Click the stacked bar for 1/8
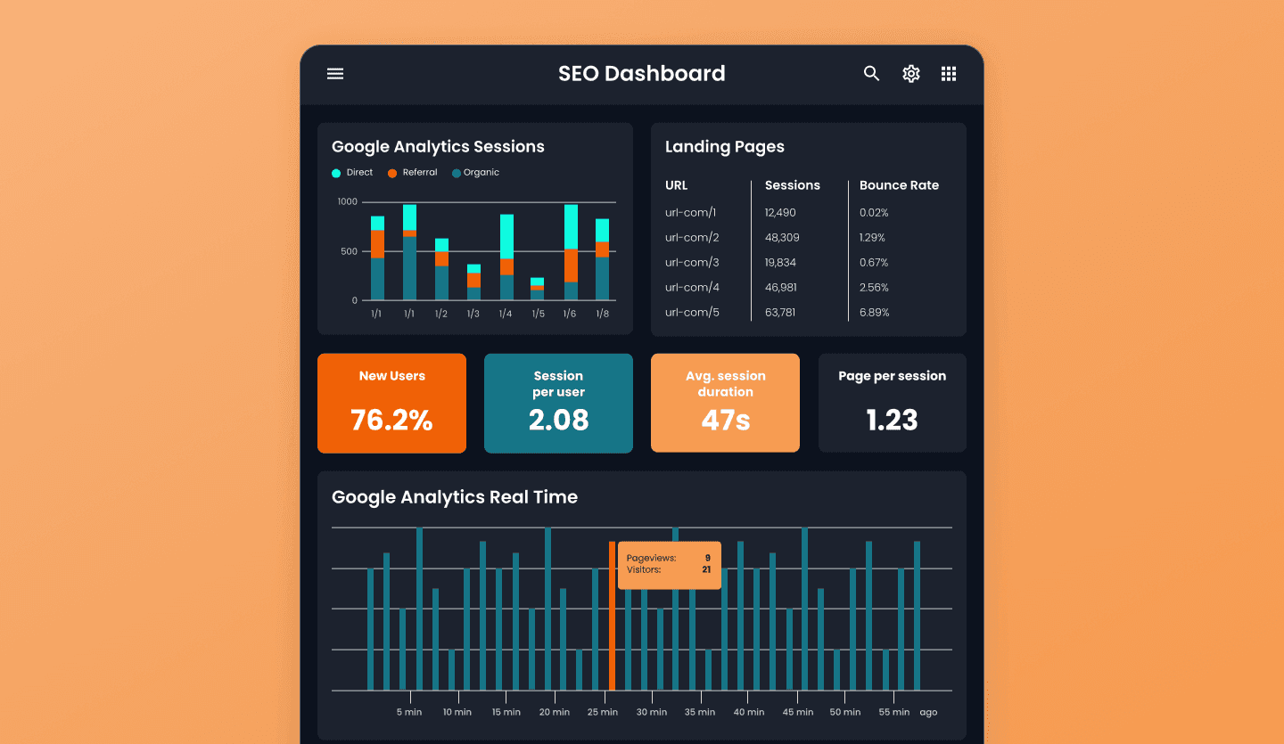1284x744 pixels. point(603,259)
